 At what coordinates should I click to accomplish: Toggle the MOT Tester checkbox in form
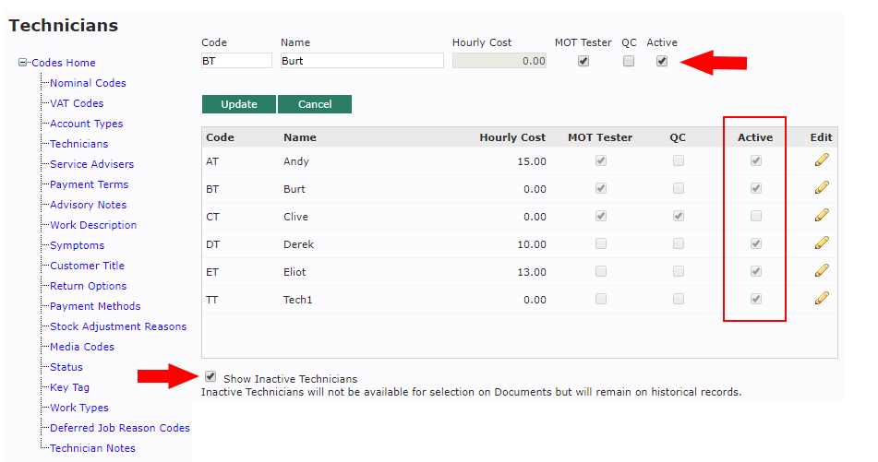click(x=583, y=62)
